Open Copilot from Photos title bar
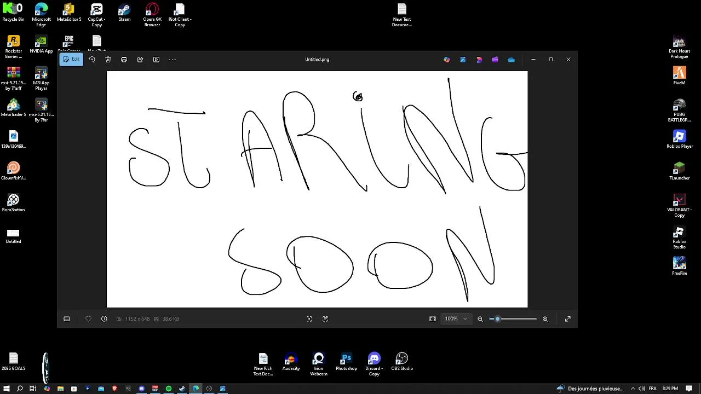The height and width of the screenshot is (394, 701). click(x=447, y=60)
